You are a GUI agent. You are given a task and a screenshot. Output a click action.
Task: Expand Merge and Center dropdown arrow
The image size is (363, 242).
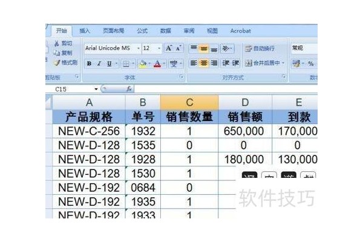[x=283, y=63]
